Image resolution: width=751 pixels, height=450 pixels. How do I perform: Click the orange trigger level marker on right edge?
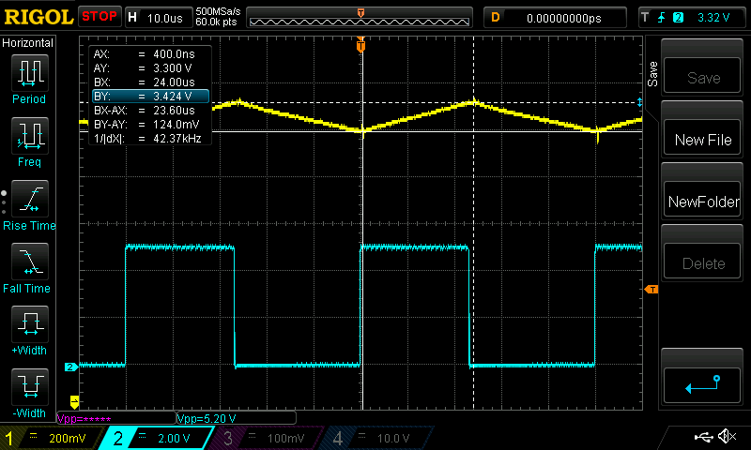tap(651, 289)
